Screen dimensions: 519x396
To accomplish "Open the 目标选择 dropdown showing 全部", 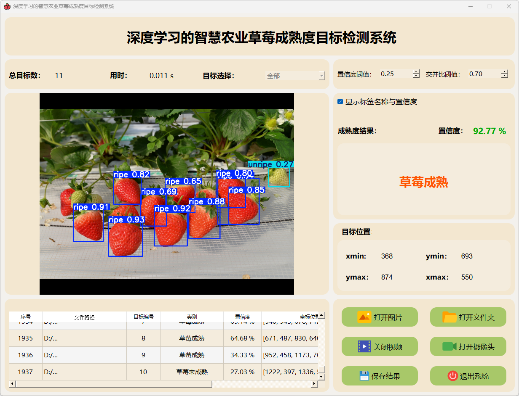I will coord(295,76).
